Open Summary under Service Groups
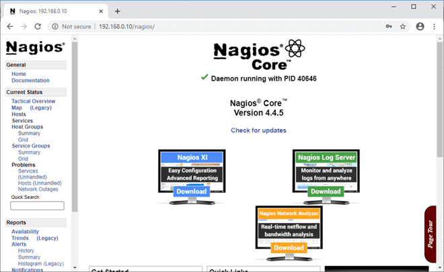Image resolution: width=444 pixels, height=272 pixels. [x=29, y=152]
